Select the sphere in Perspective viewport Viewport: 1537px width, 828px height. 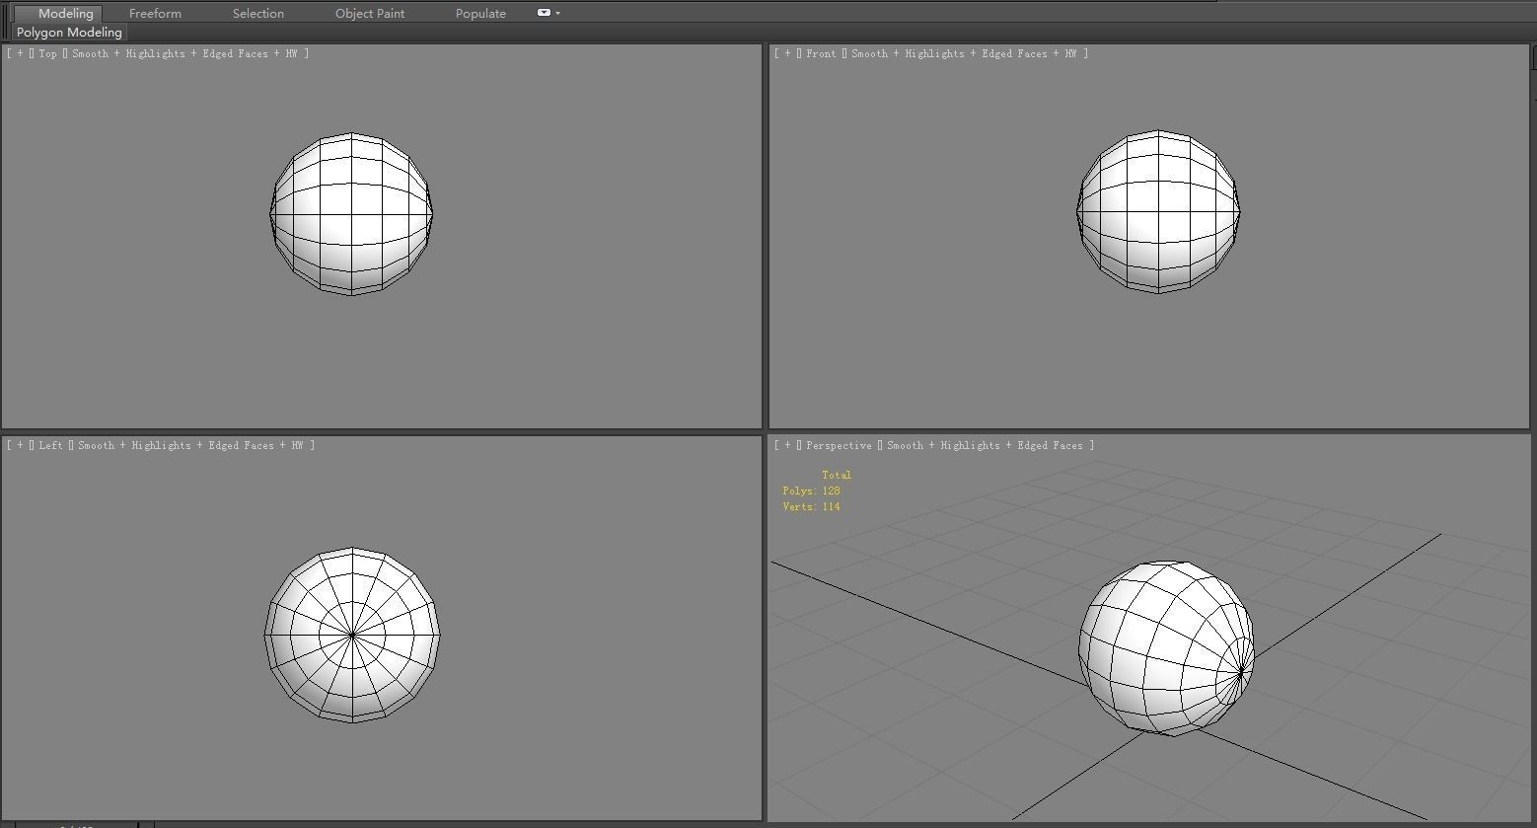(x=1166, y=648)
